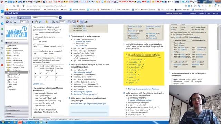Viewport: 221px width, 124px height.
Task: Click the Sign Out link
Action: (215, 13)
